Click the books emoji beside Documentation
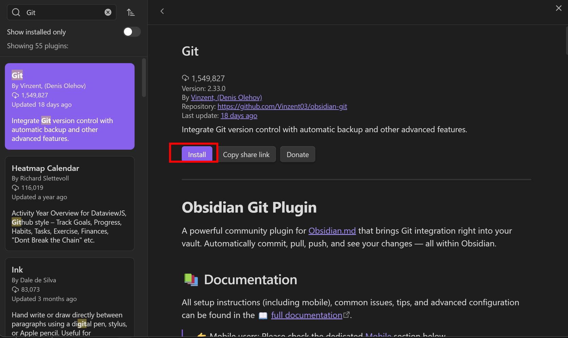 pos(191,279)
